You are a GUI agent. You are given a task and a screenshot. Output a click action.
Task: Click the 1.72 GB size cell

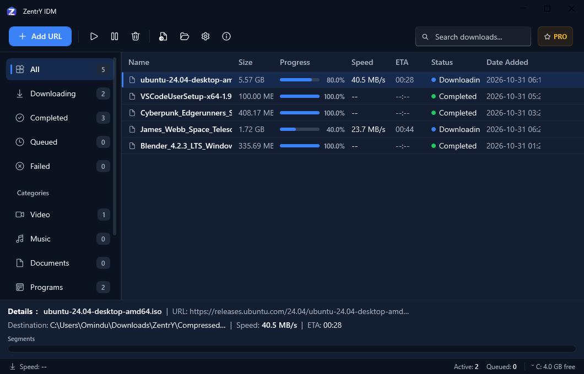point(251,129)
